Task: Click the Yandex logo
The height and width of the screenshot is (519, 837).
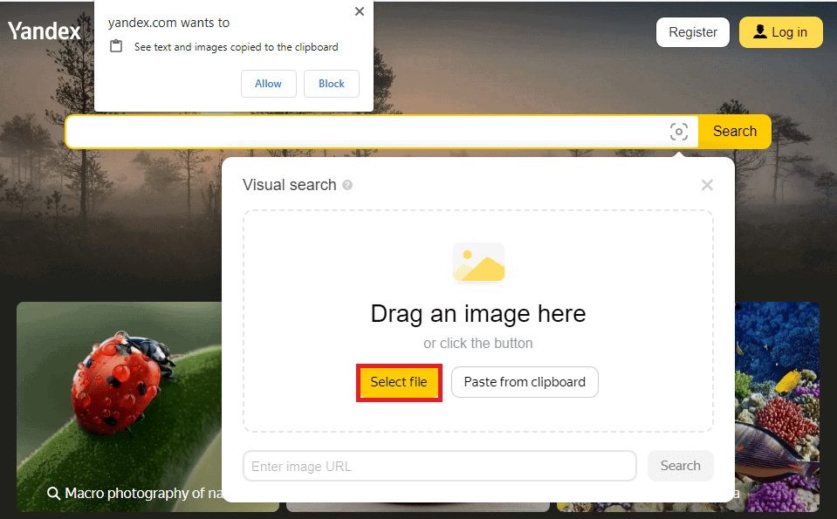Action: pyautogui.click(x=44, y=31)
